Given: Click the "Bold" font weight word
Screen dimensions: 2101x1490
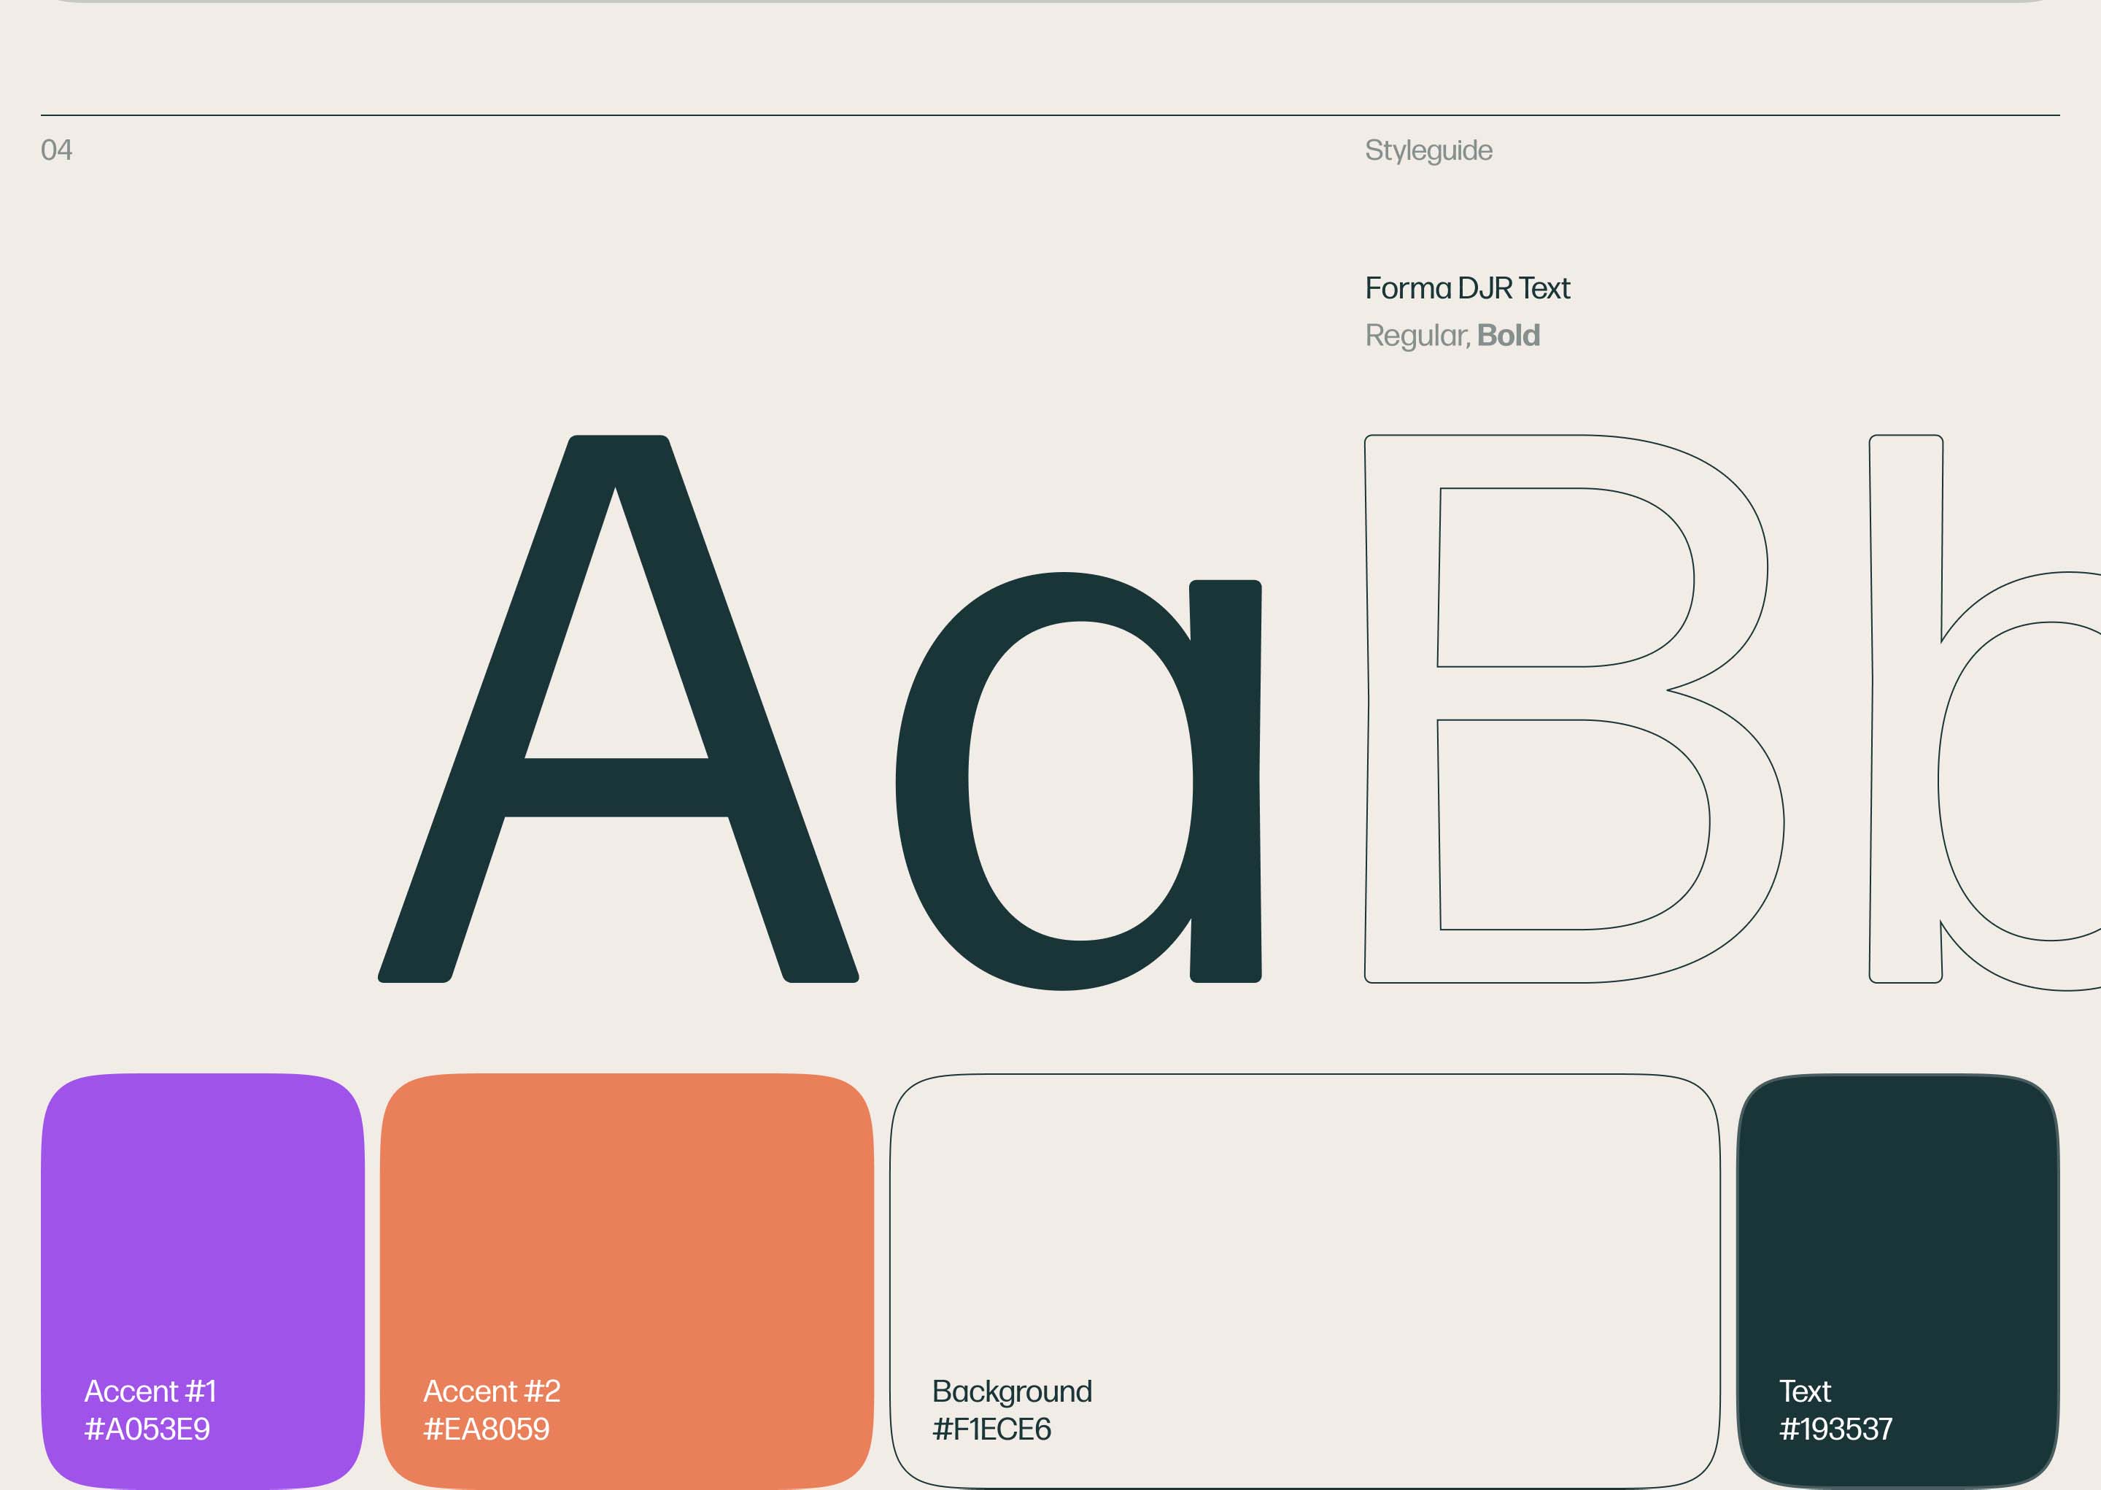Looking at the screenshot, I should (1508, 336).
